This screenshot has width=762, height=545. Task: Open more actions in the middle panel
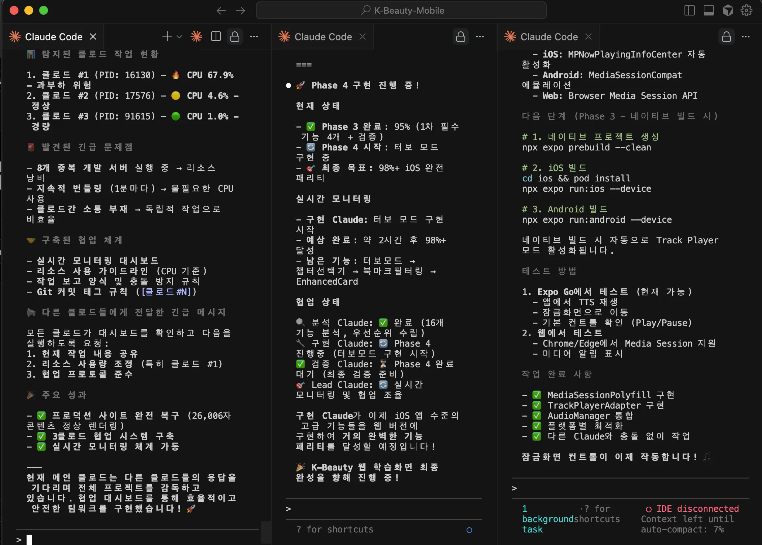[480, 37]
